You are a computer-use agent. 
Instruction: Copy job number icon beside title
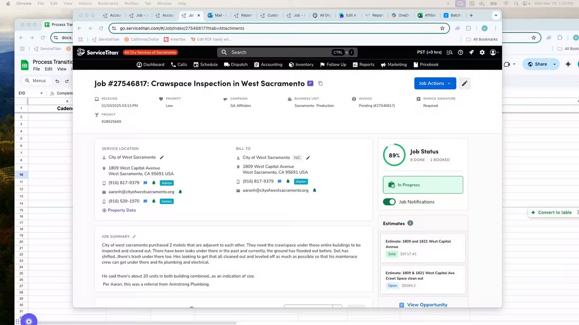click(320, 84)
